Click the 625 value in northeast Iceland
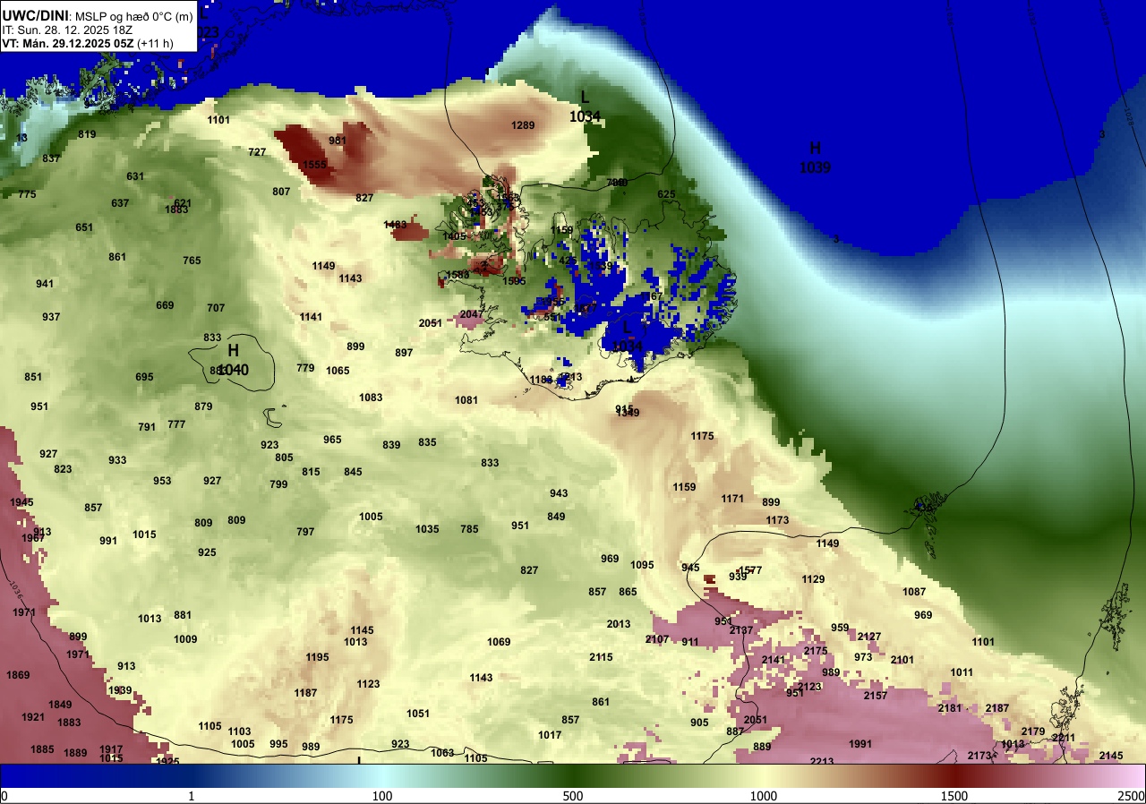1146x804 pixels. [666, 194]
